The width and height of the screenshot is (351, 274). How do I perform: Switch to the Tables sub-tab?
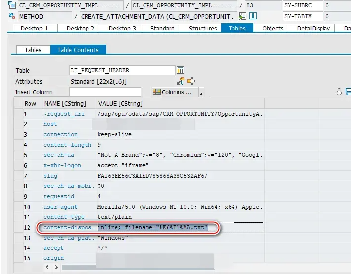[x=33, y=50]
